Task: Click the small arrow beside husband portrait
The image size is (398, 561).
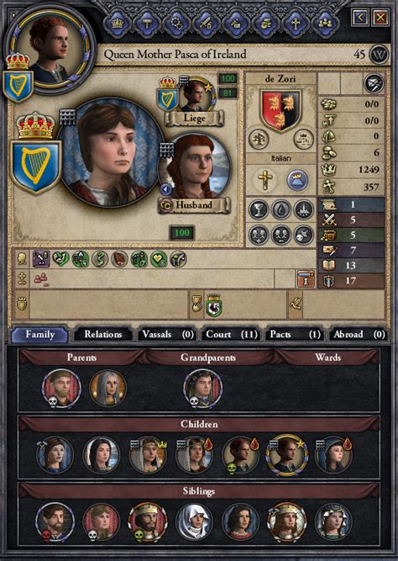Action: pyautogui.click(x=165, y=189)
